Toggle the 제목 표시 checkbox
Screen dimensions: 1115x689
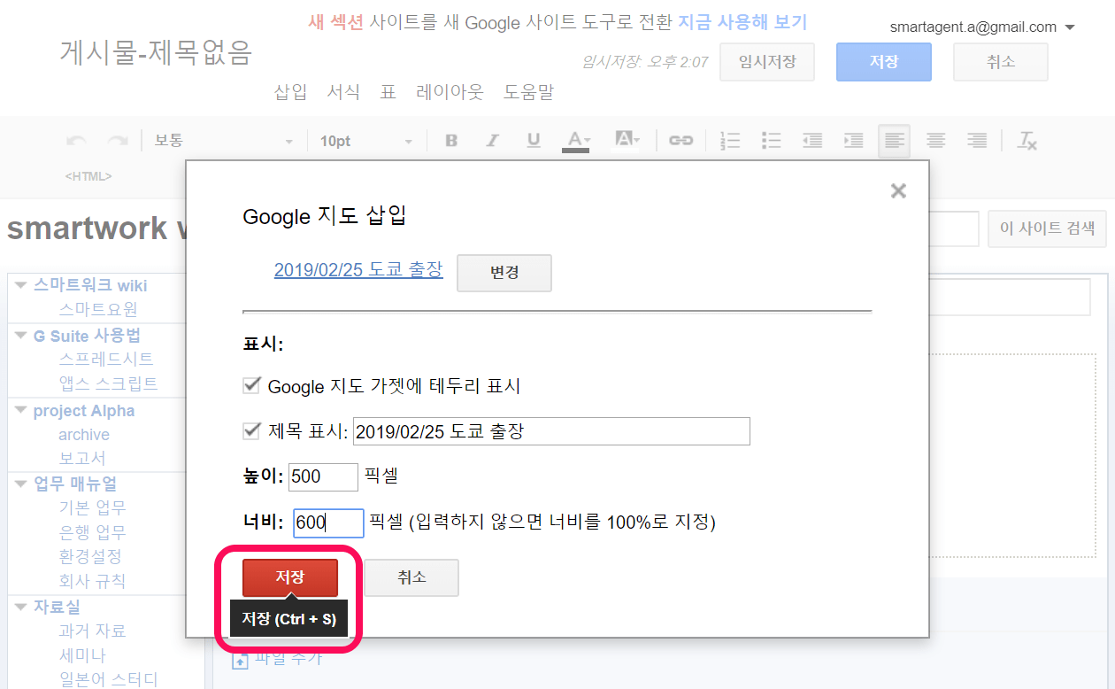pos(250,431)
